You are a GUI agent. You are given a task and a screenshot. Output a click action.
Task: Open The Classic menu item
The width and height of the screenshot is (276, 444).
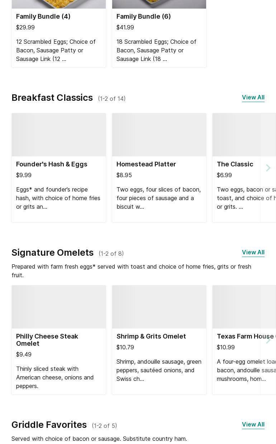tap(235, 164)
